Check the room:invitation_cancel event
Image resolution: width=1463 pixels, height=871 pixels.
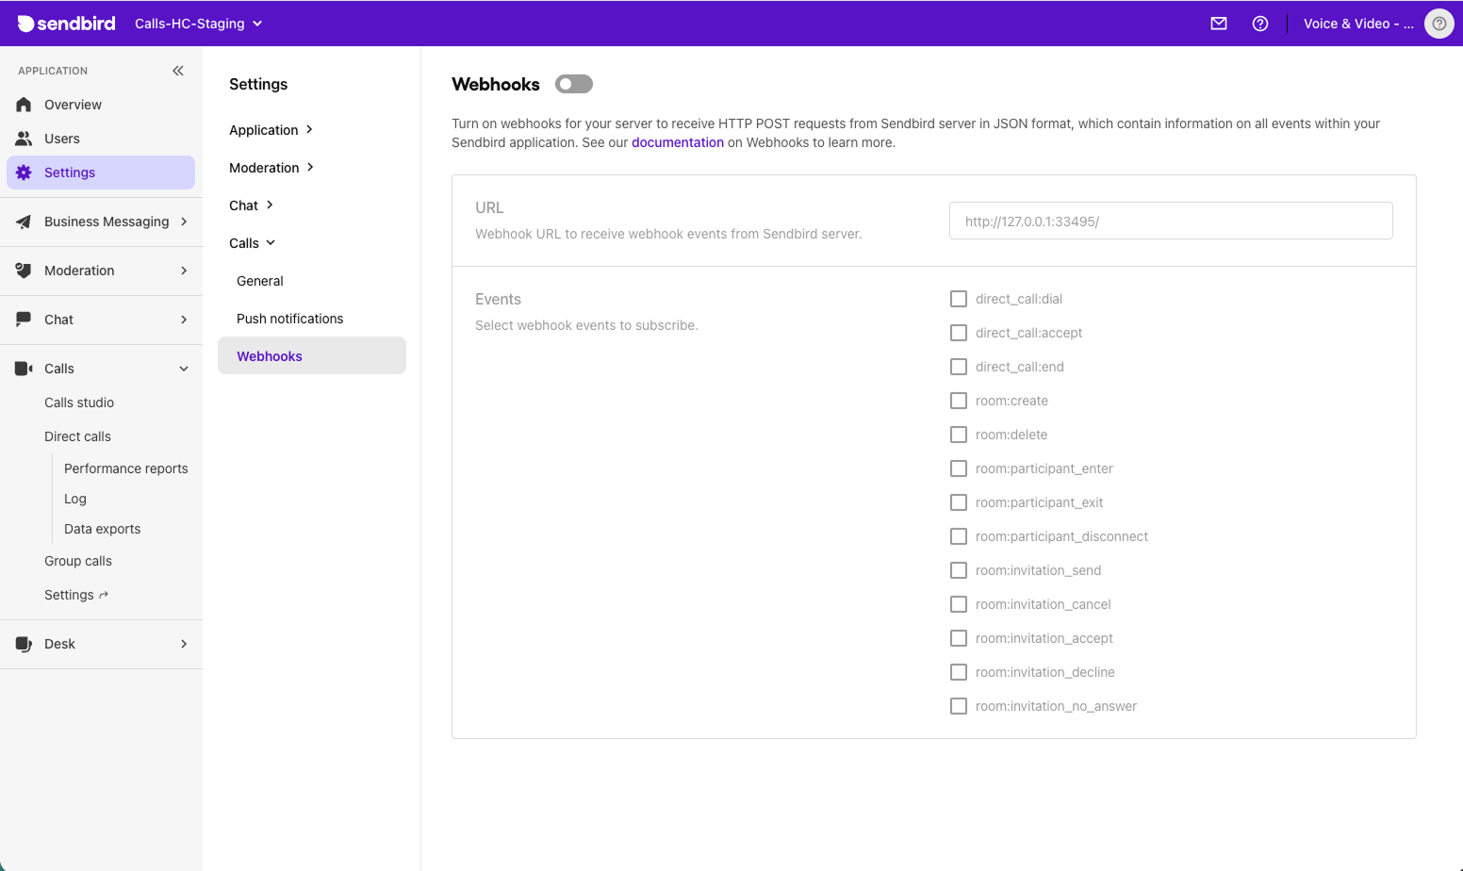959,604
